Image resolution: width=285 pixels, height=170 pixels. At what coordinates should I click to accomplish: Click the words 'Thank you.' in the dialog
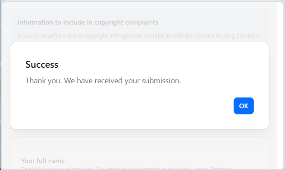tap(44, 81)
